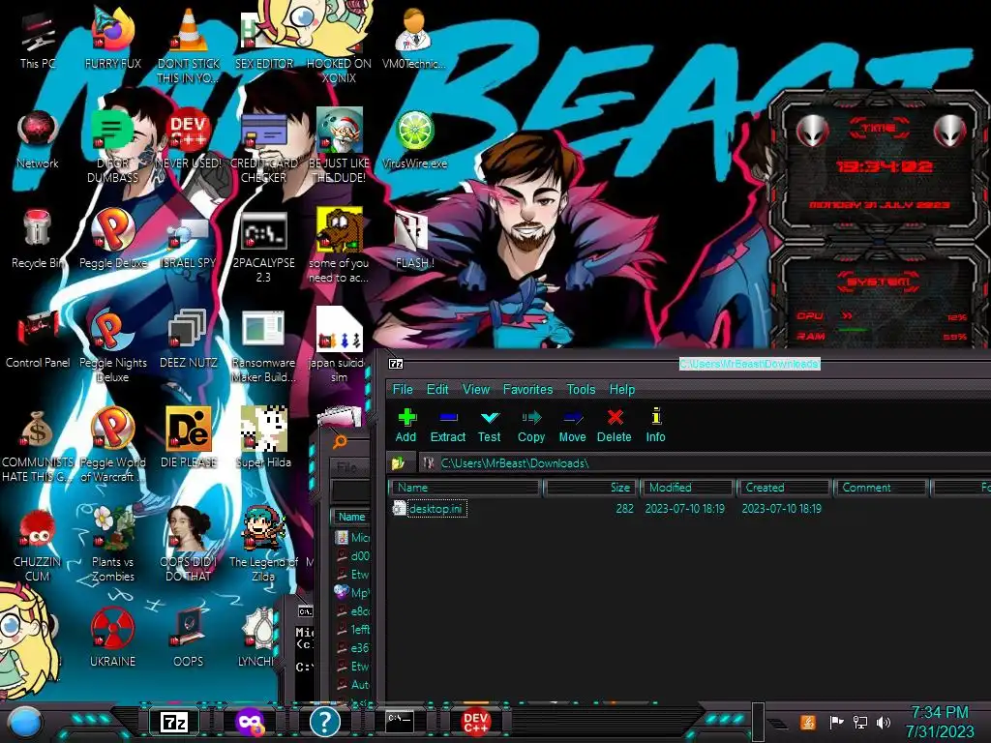Open the File menu in 7-Zip
Image resolution: width=991 pixels, height=743 pixels.
(x=403, y=389)
